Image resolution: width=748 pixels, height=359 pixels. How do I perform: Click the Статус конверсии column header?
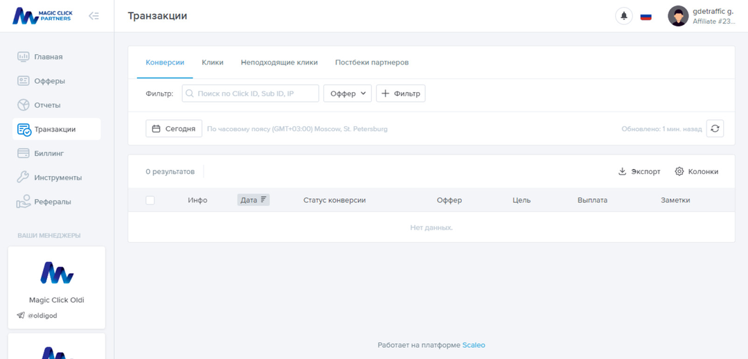(x=335, y=200)
